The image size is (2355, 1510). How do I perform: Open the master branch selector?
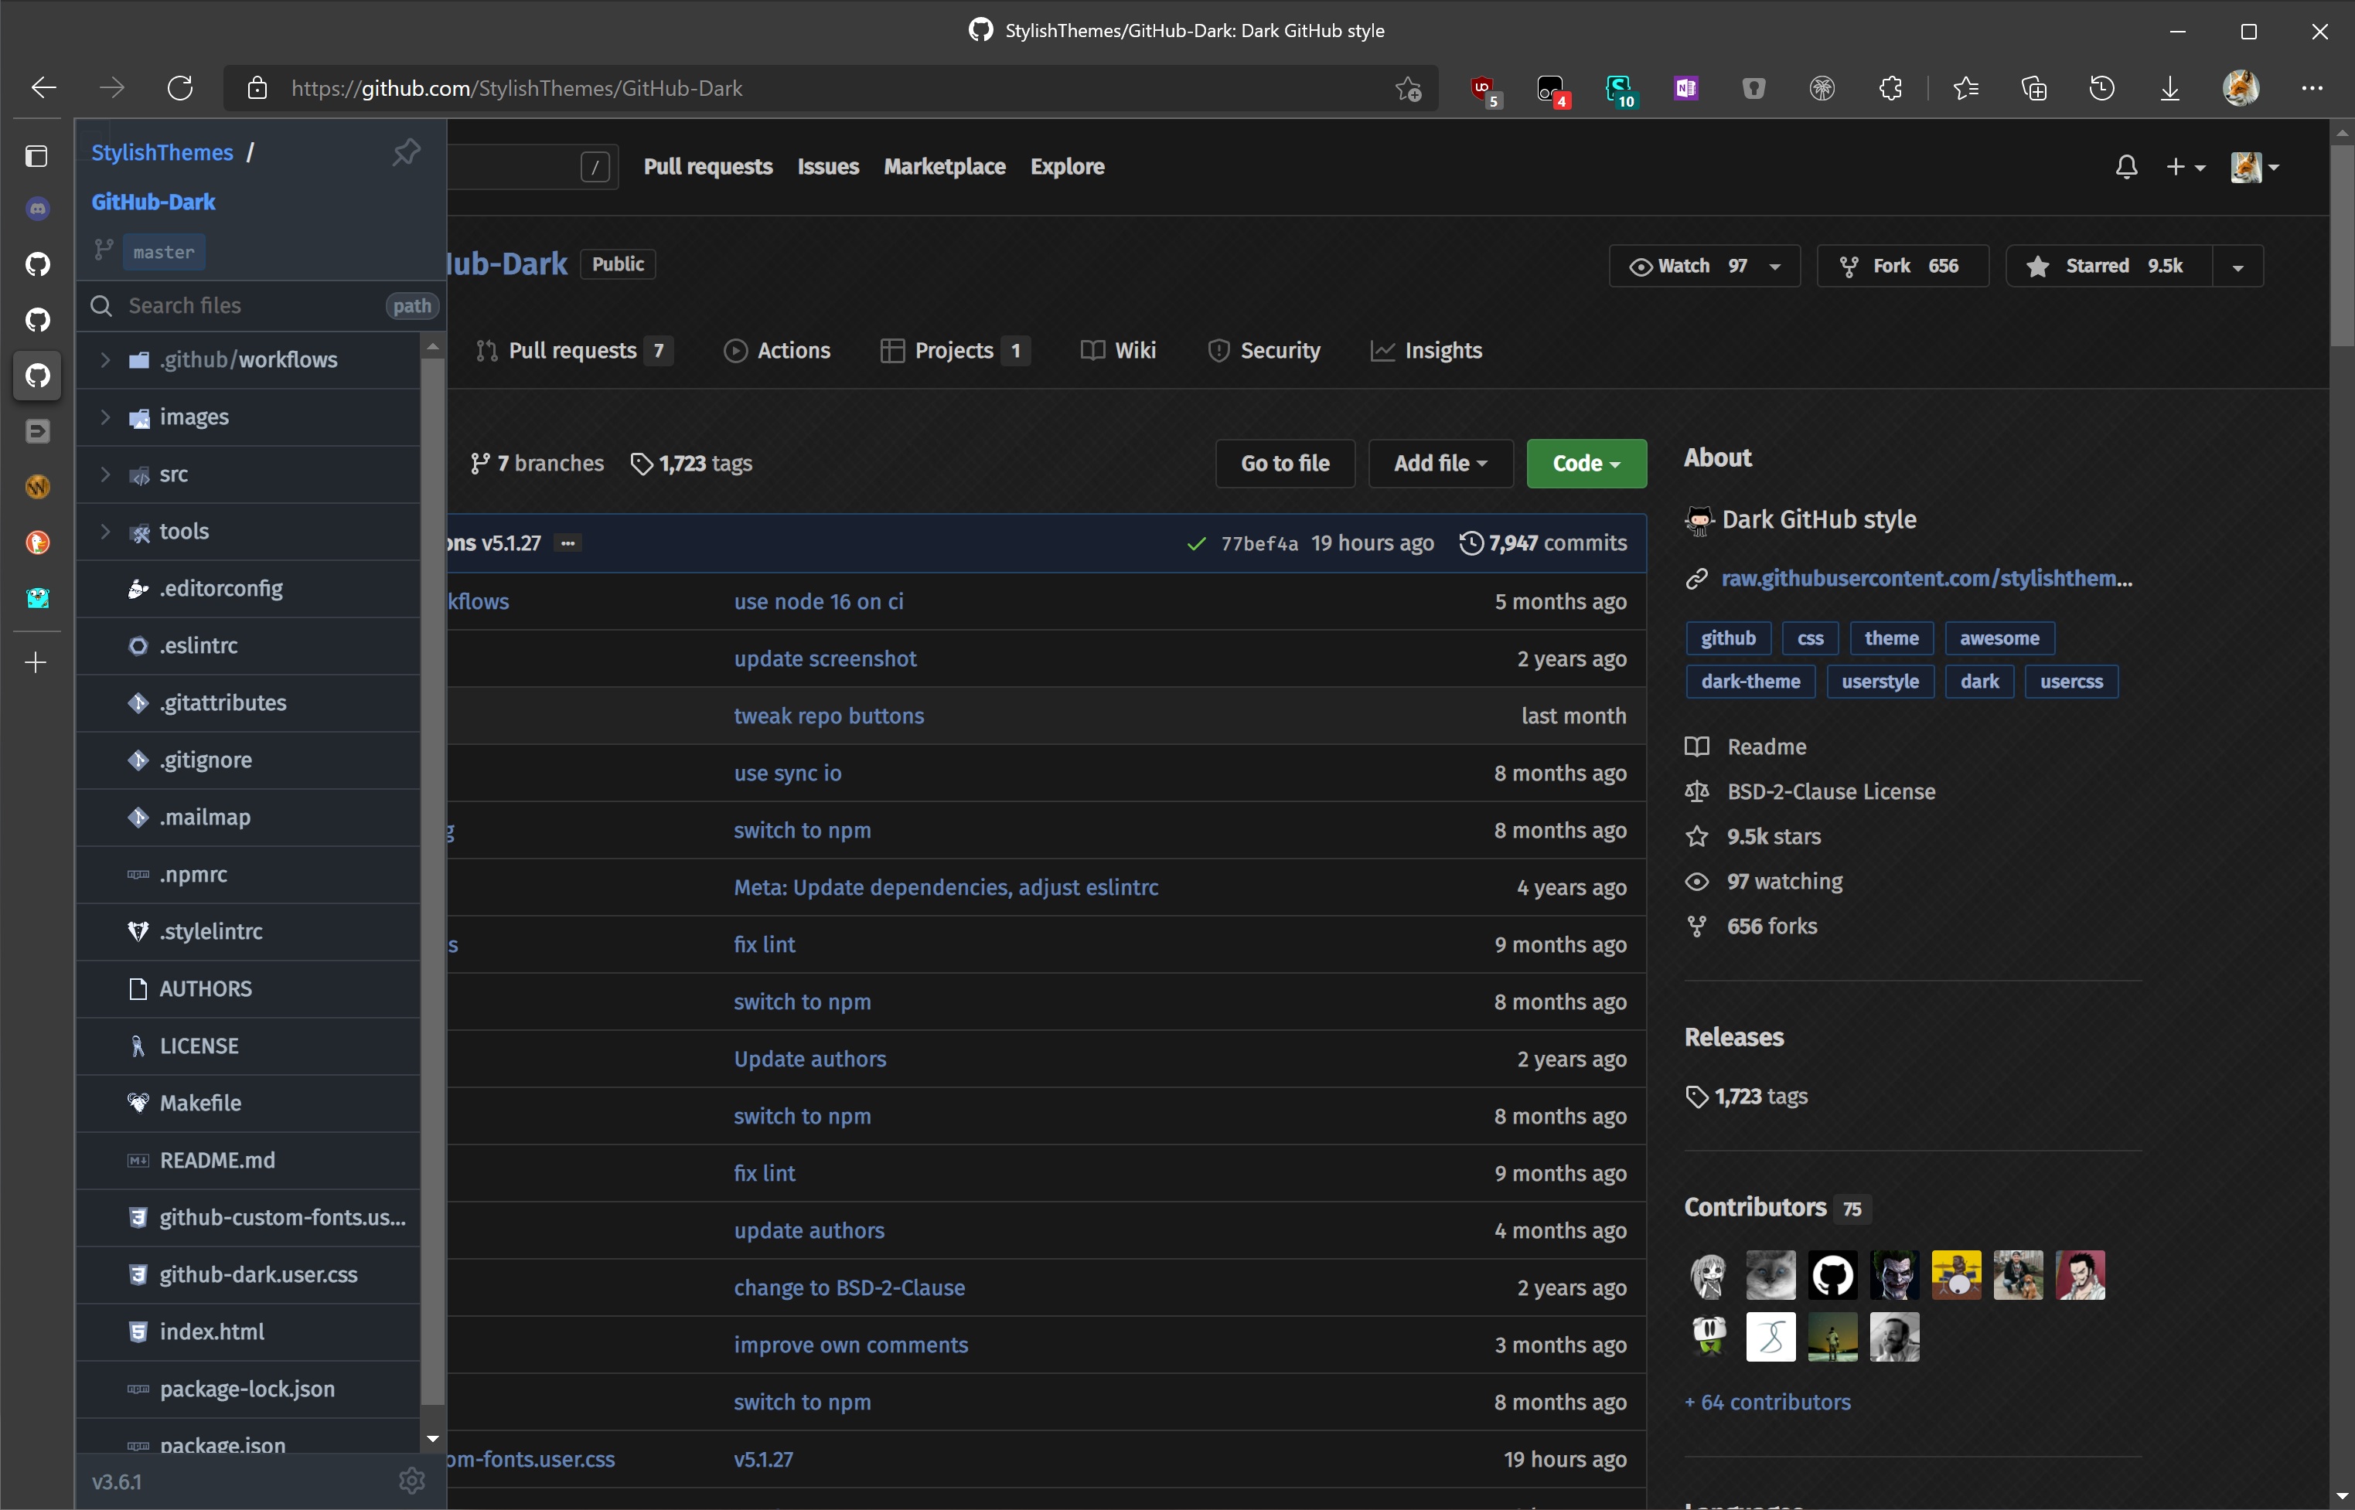tap(163, 251)
